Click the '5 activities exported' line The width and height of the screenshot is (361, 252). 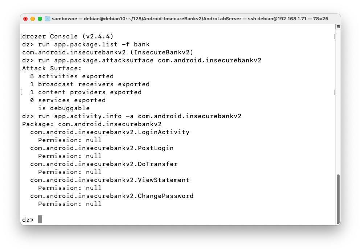pyautogui.click(x=72, y=76)
